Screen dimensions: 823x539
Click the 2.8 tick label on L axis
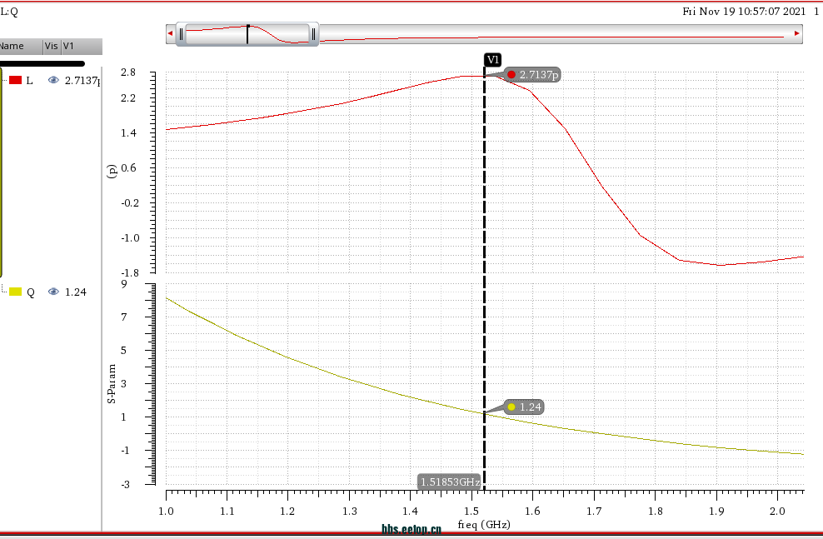(x=128, y=72)
